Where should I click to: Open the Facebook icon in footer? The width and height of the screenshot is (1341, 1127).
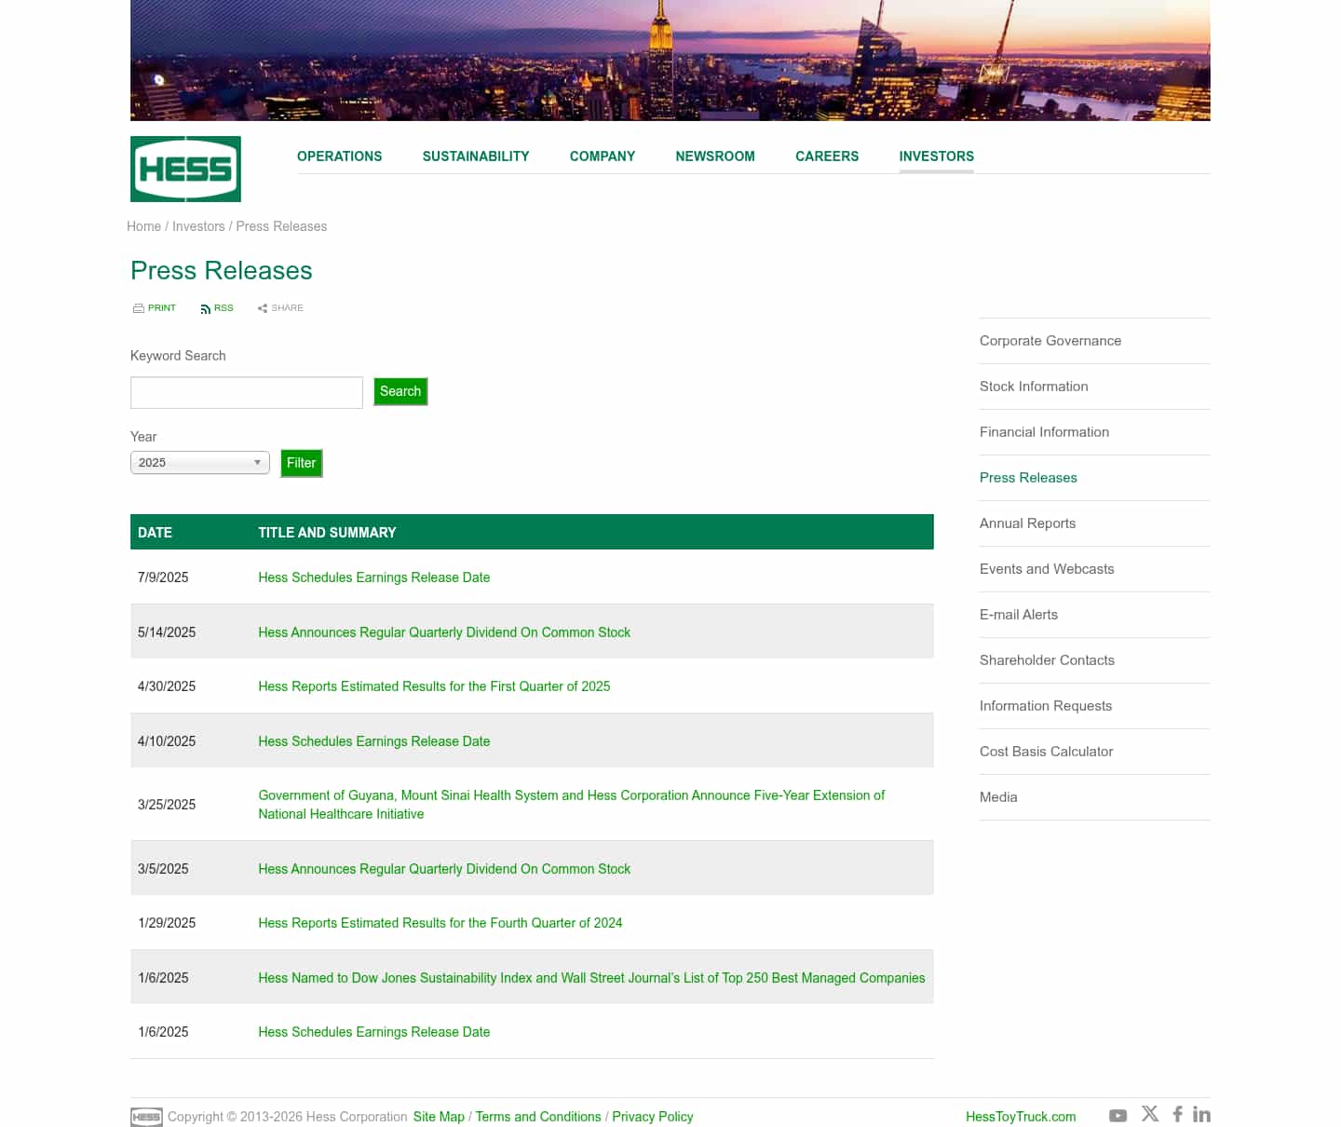pos(1177,1114)
